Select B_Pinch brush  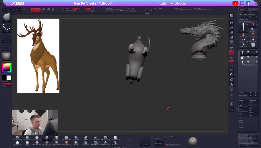(x=57, y=138)
